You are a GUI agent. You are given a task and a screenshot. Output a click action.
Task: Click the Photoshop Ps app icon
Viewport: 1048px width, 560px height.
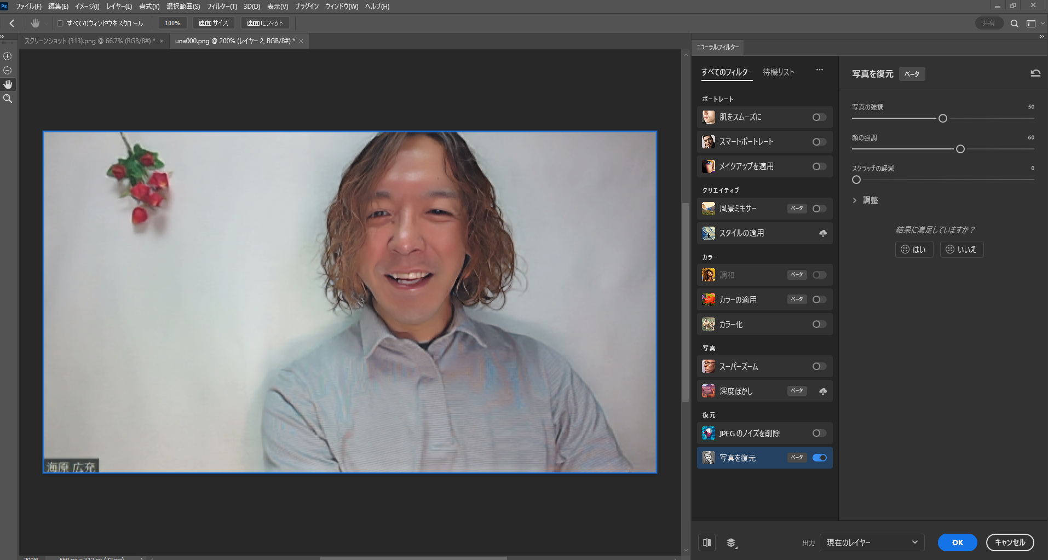4,6
